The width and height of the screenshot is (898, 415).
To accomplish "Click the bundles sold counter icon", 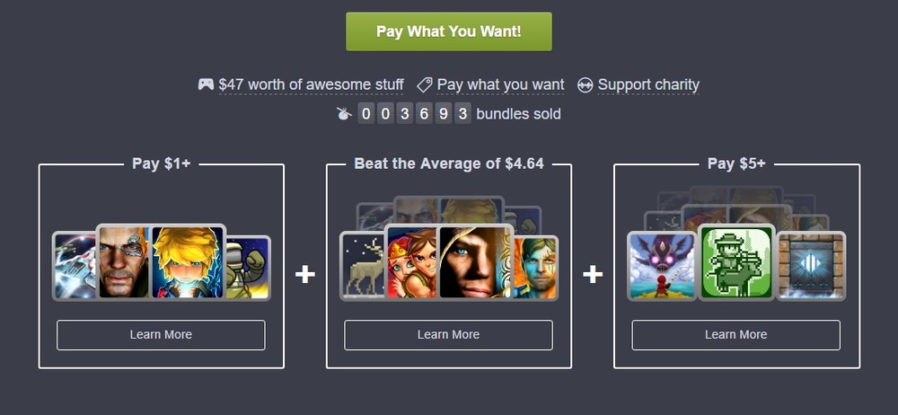I will coord(344,113).
